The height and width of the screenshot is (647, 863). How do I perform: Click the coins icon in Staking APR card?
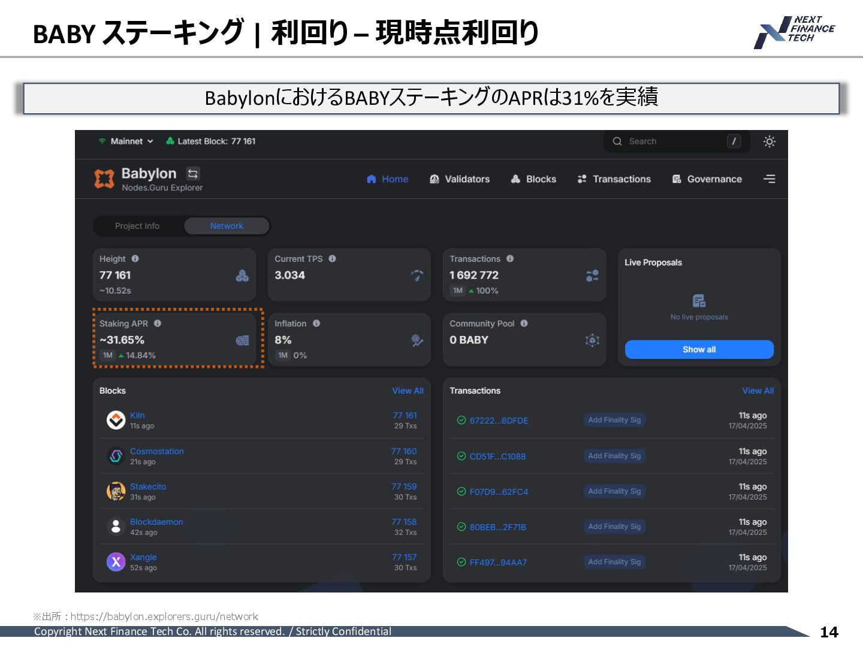pyautogui.click(x=242, y=340)
